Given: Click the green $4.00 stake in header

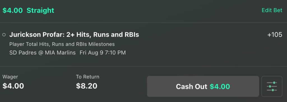Looking at the screenshot, I should point(13,10).
